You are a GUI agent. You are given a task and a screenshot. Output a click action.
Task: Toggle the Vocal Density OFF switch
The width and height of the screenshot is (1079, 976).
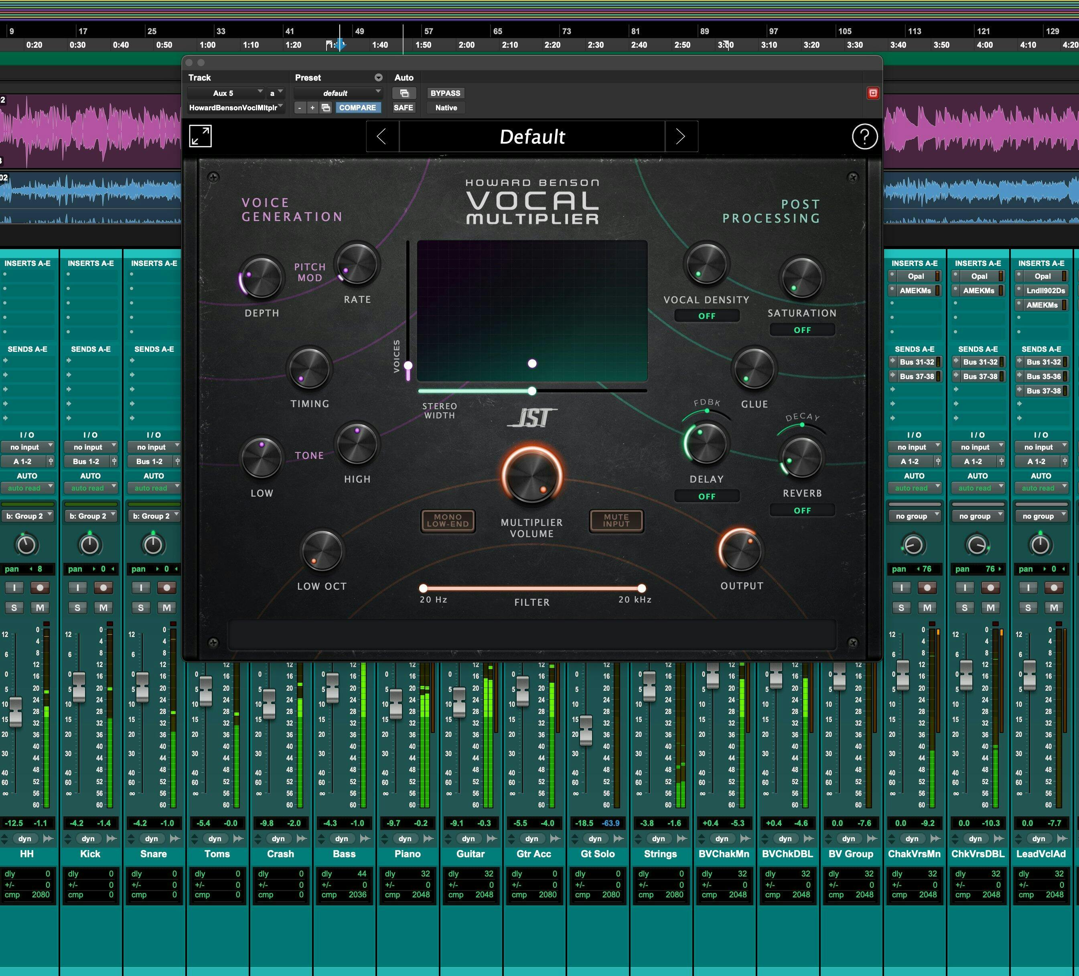[706, 316]
